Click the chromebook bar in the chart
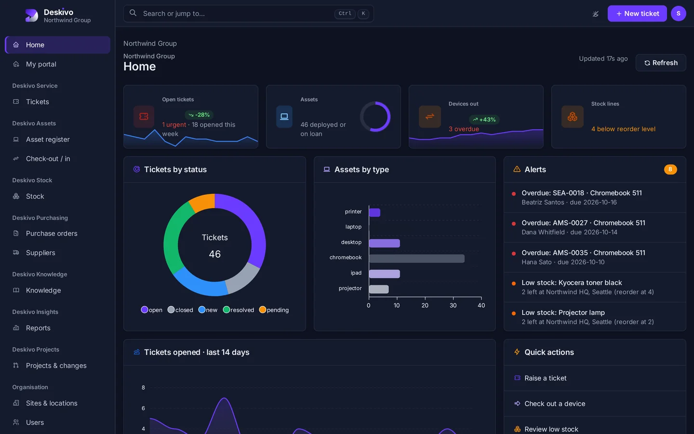694x434 pixels. coord(416,258)
